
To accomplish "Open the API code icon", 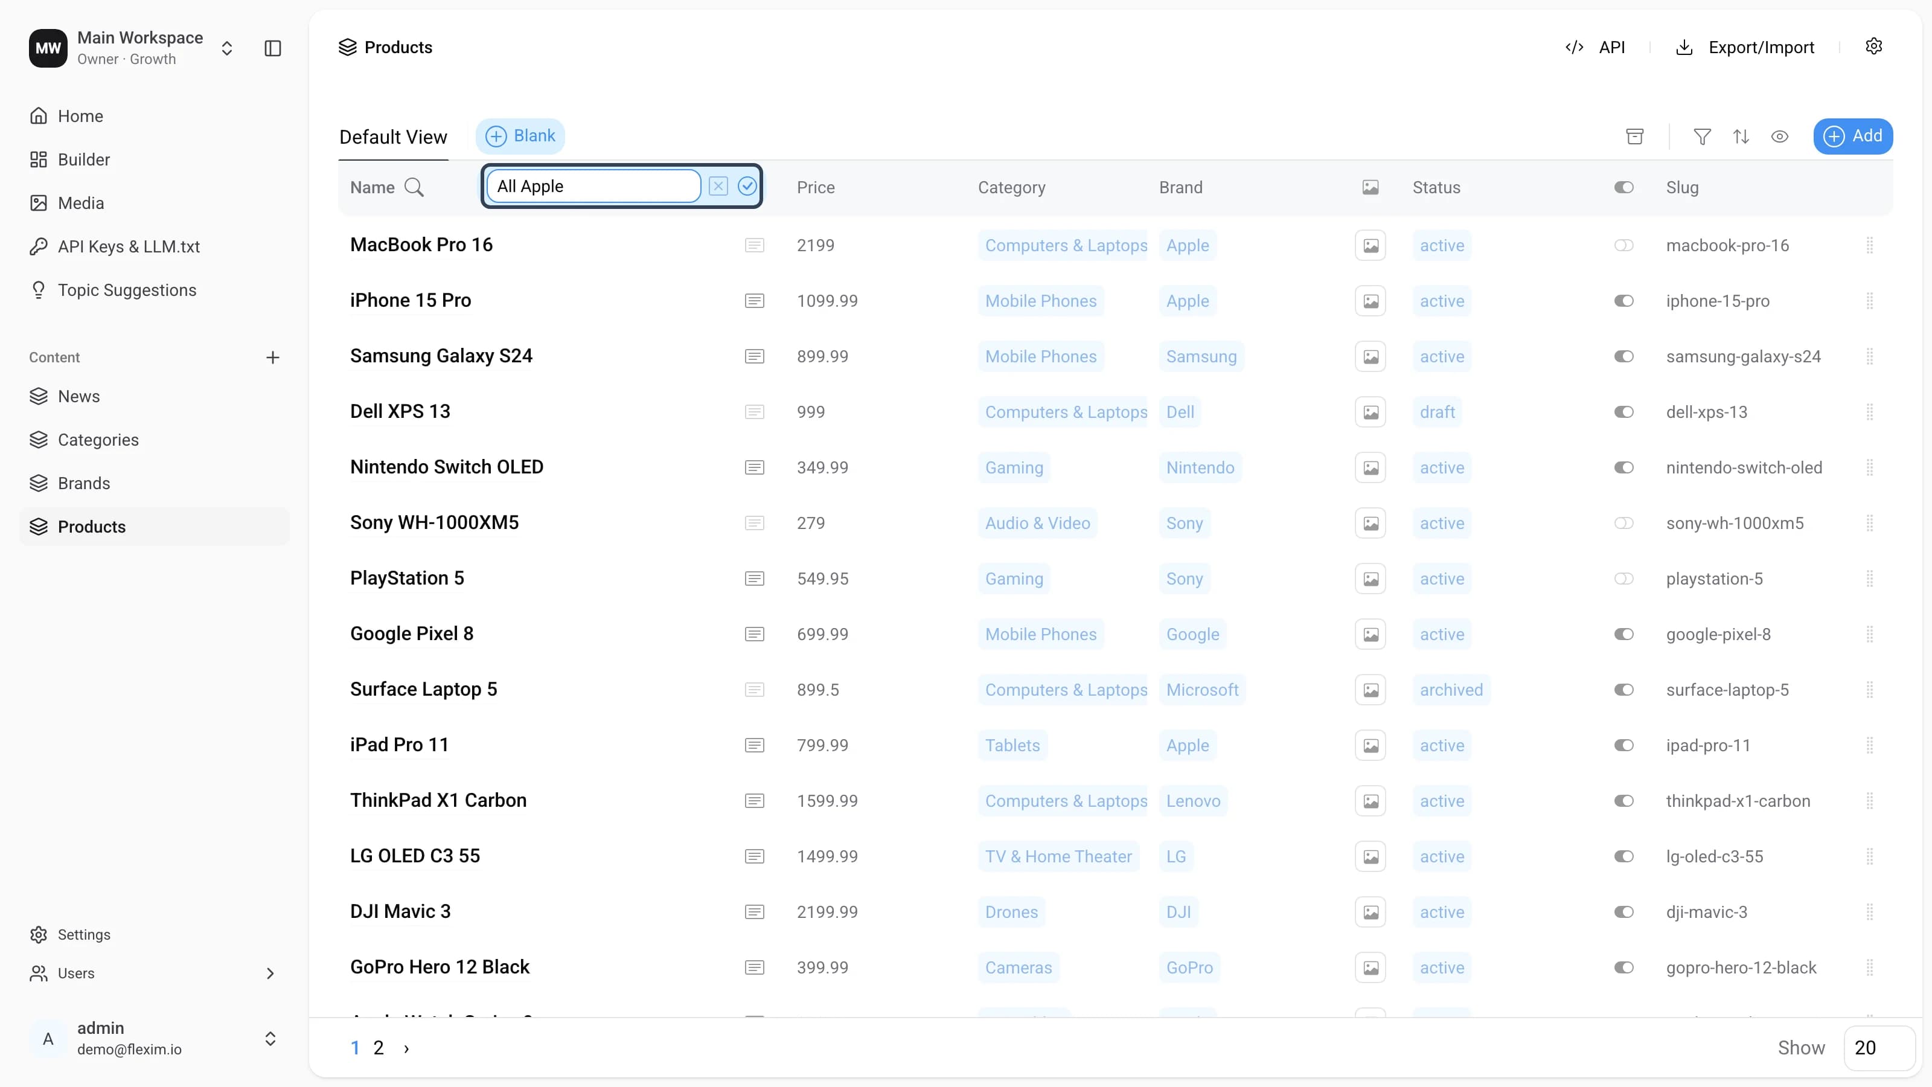I will (x=1574, y=47).
